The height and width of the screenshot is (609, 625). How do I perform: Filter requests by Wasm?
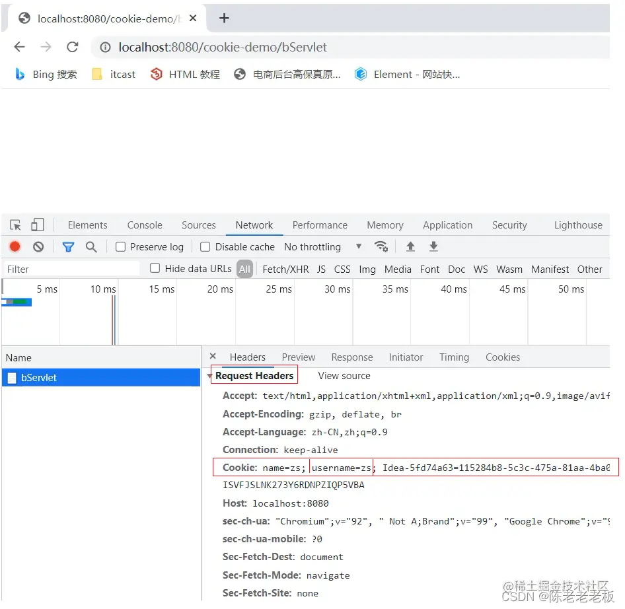[x=509, y=269]
